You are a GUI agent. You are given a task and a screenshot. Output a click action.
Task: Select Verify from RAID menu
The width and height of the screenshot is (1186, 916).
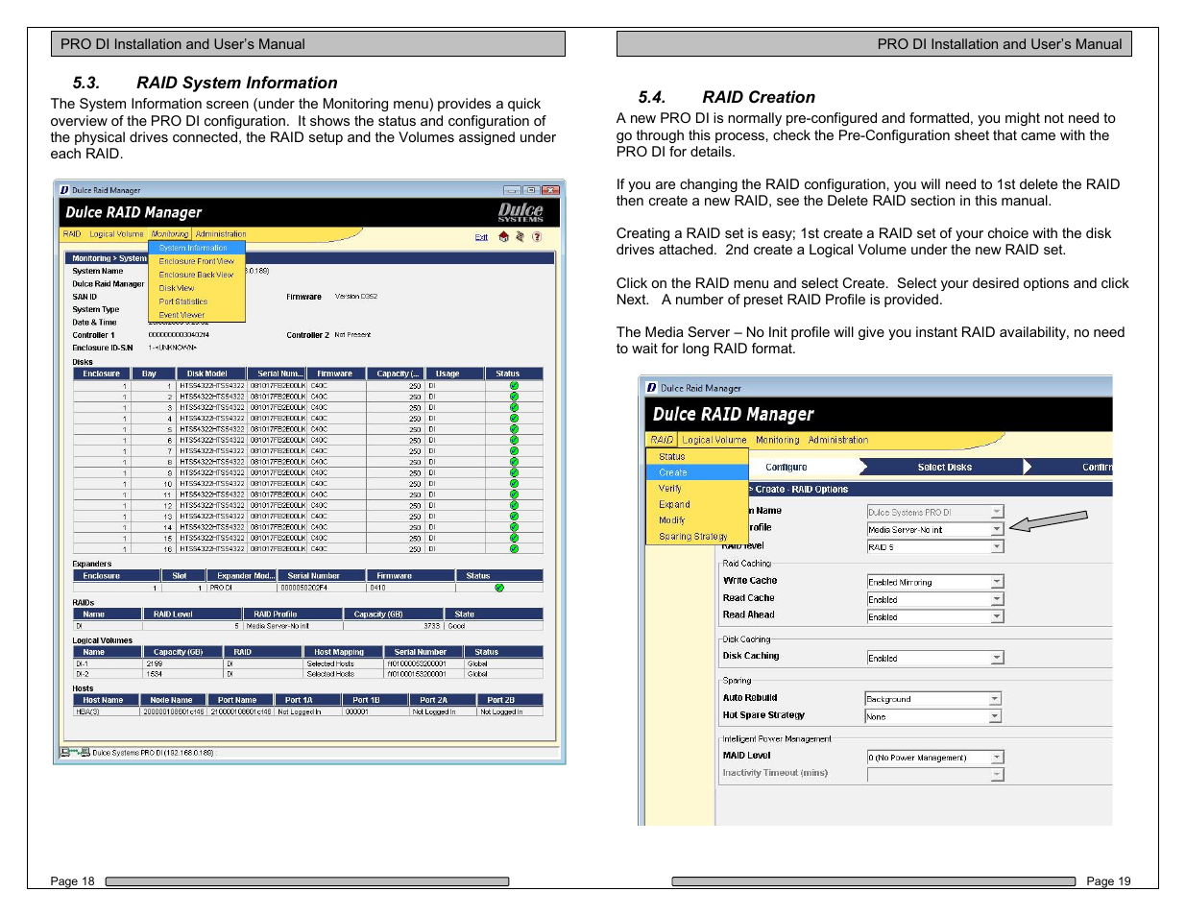[697, 489]
